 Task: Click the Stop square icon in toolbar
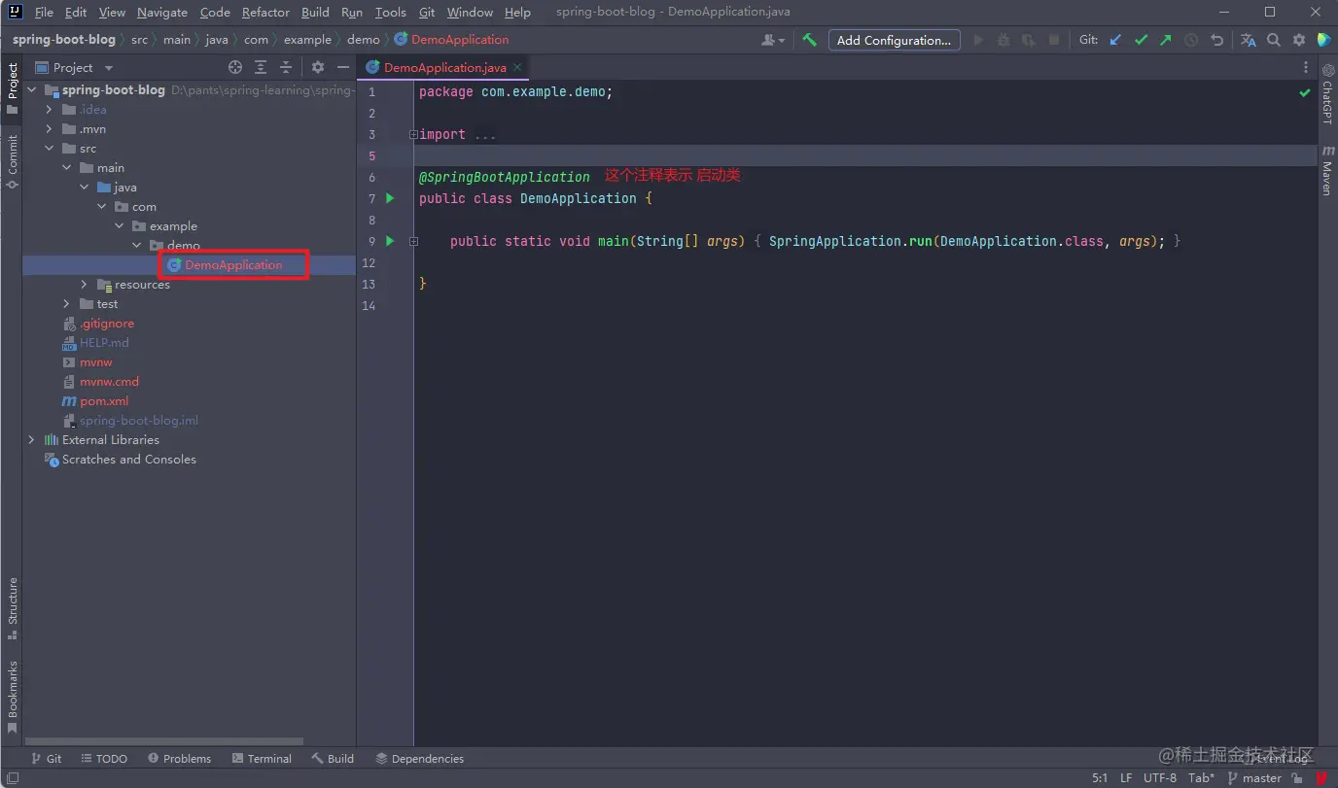tap(1054, 40)
